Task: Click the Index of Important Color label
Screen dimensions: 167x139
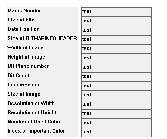Action: [x=36, y=131]
